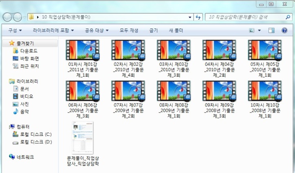Click the 10 직업상담학(문제풀이) breadcrumb
Viewport: 295px width, 173px height.
[66, 17]
